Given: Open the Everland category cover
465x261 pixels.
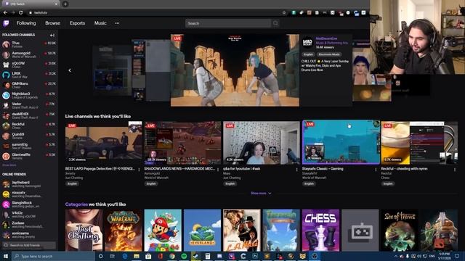Looking at the screenshot, I should tap(202, 231).
